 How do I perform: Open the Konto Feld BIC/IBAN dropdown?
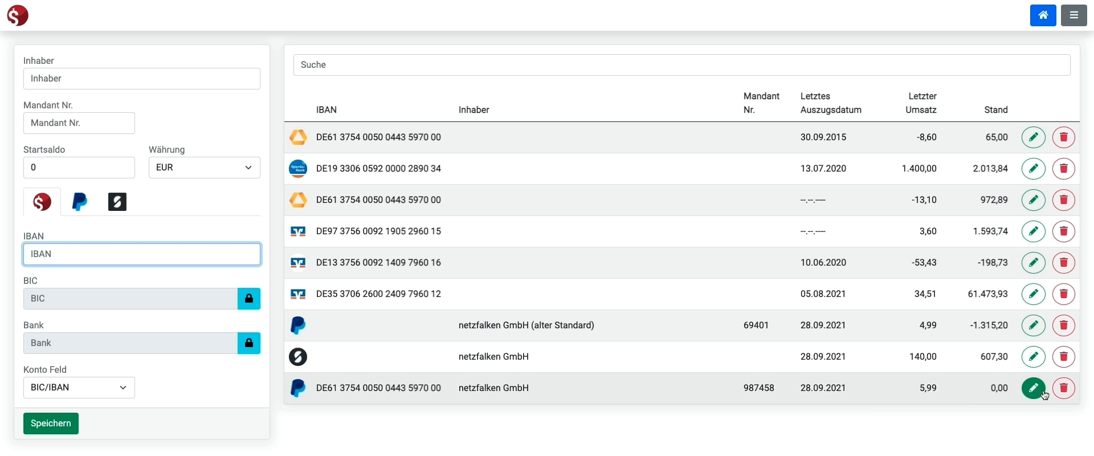(79, 388)
